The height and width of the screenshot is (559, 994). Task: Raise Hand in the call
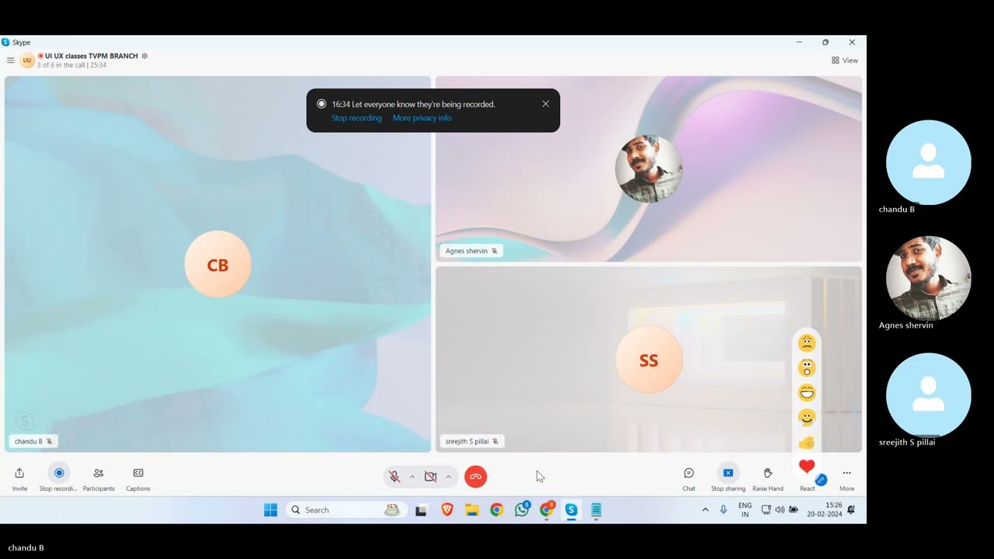pos(768,478)
